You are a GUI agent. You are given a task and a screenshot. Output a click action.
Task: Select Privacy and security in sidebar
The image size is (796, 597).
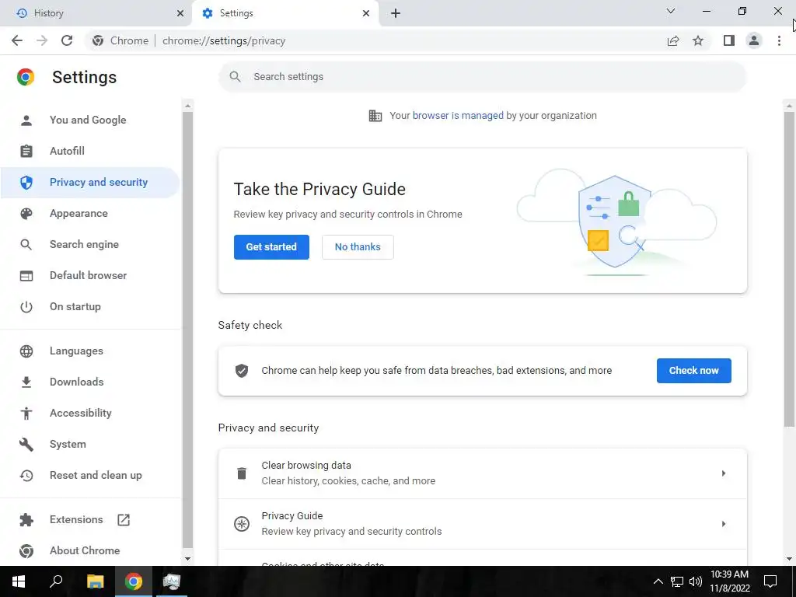point(89,182)
